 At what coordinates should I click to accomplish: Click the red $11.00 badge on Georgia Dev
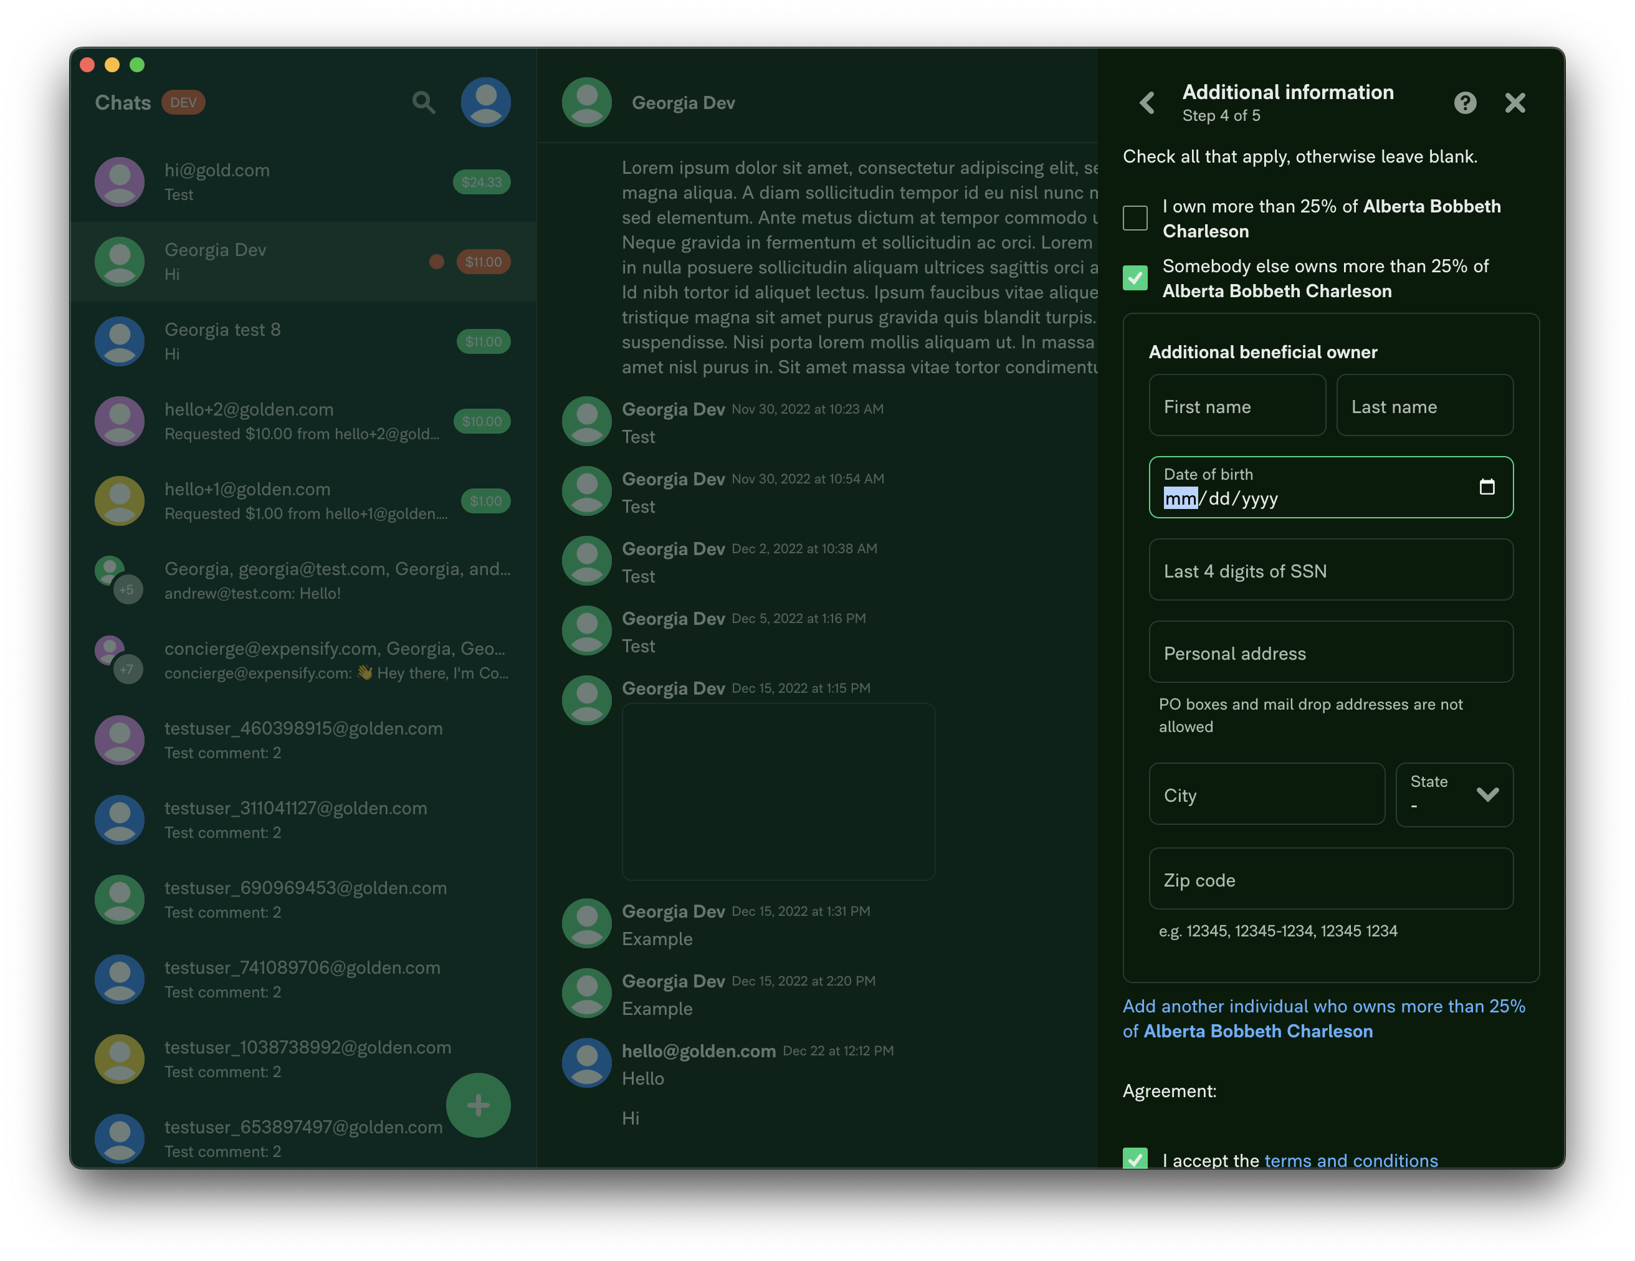coord(484,262)
